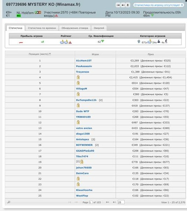Click prize €3,269 in row 1

click(135, 61)
